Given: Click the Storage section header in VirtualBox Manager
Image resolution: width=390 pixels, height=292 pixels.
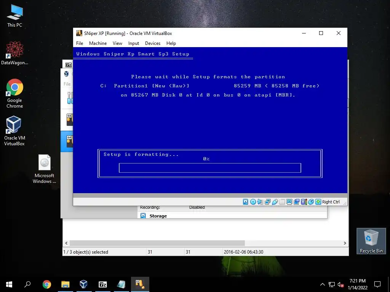Looking at the screenshot, I should (x=158, y=216).
